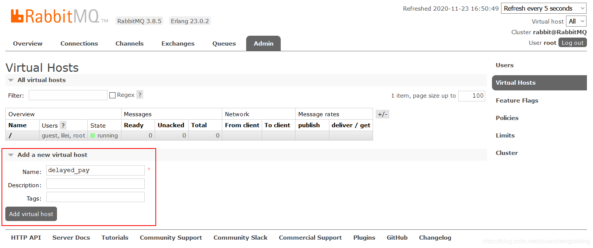Sort by the Ready column header
This screenshot has height=248, width=593.
[x=134, y=125]
